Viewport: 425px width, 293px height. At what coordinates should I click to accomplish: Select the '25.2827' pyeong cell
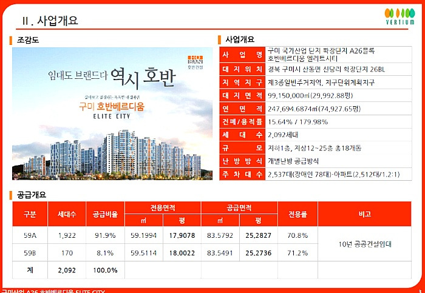(x=258, y=235)
